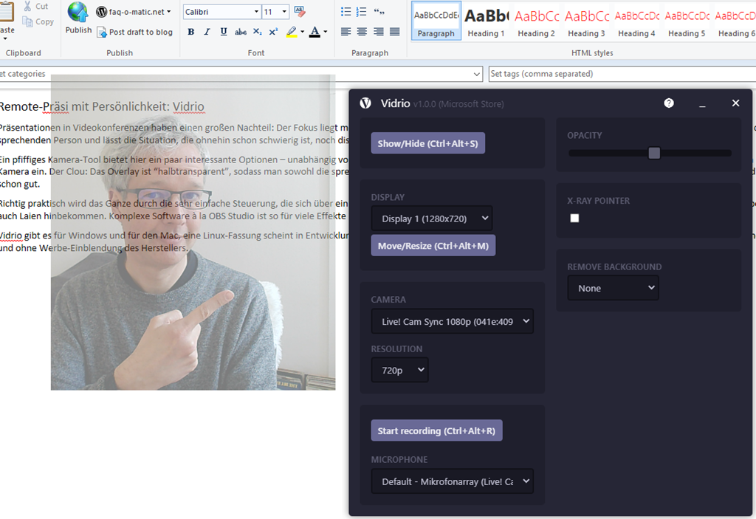
Task: Click the Copy icon in Clipboard group
Action: [28, 21]
